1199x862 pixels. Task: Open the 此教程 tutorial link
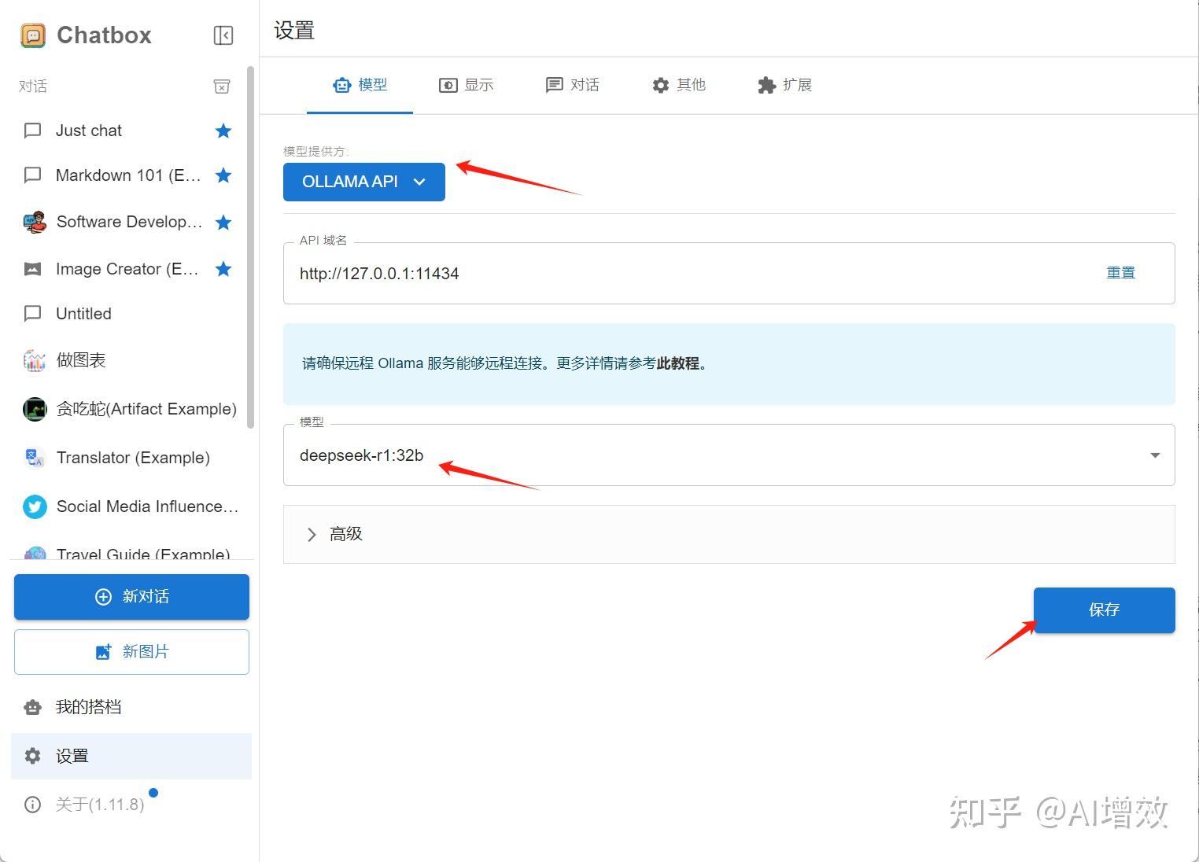click(x=677, y=363)
